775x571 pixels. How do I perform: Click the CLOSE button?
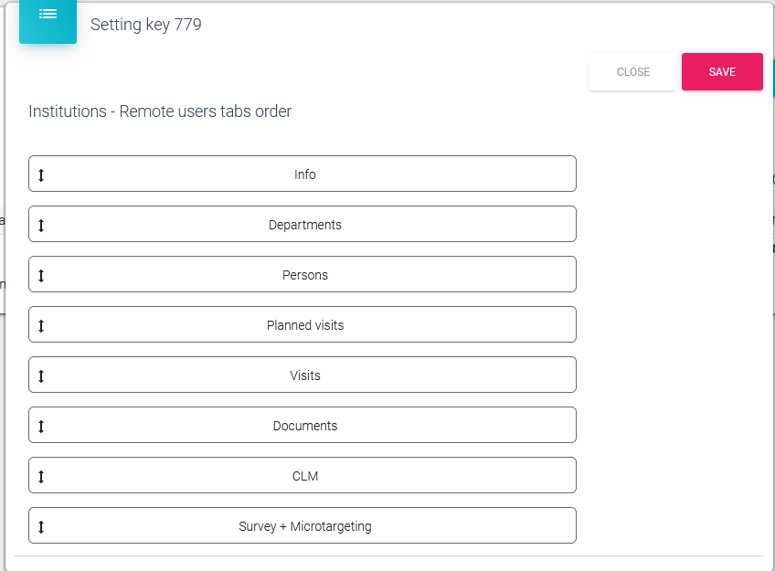[x=632, y=72]
